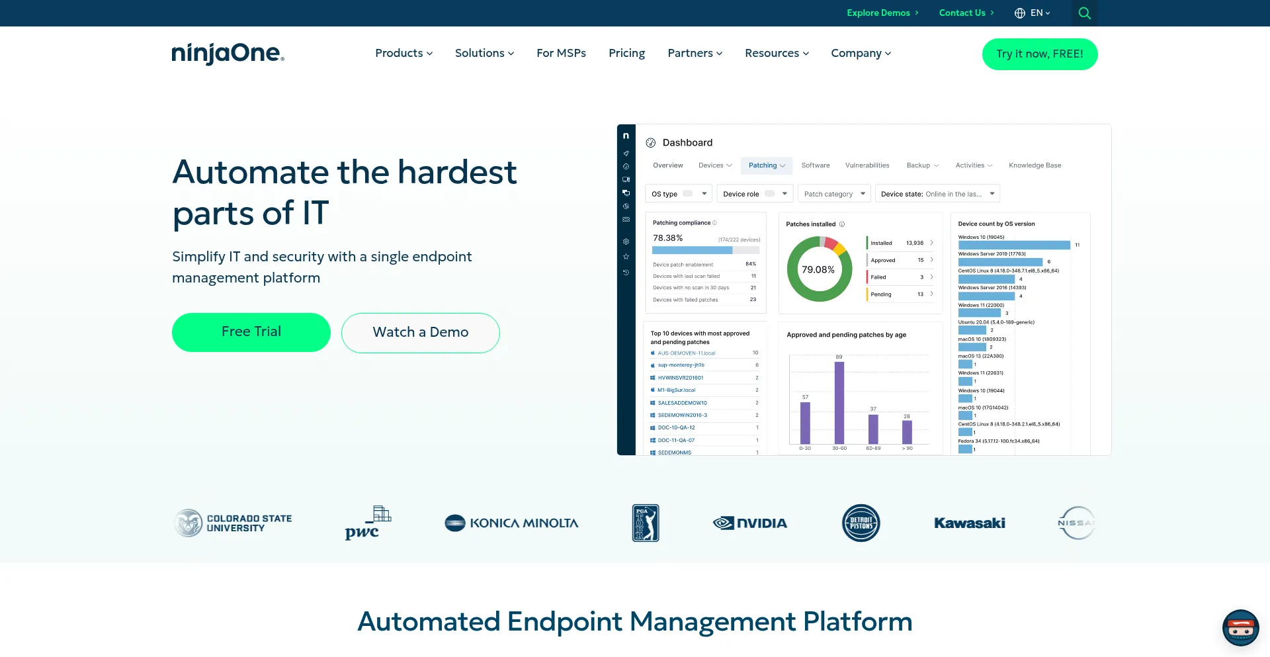Click the search magnifier icon
This screenshot has height=657, width=1270.
[1084, 13]
